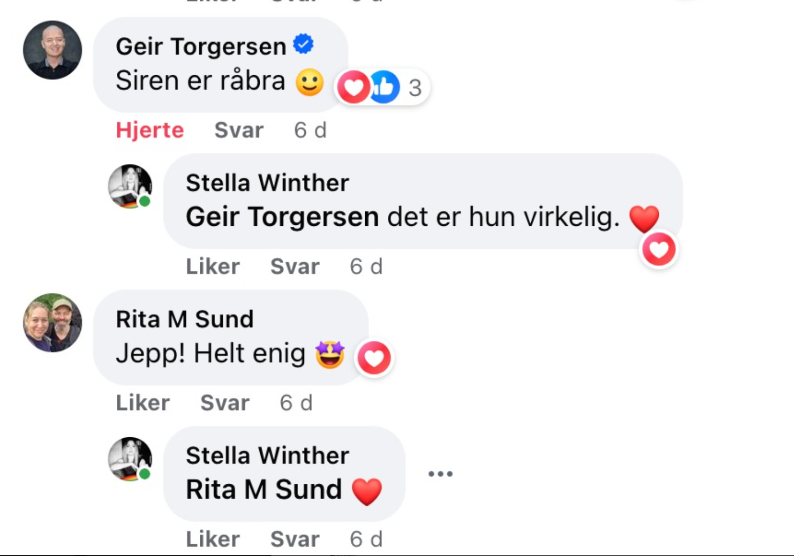This screenshot has width=794, height=556.
Task: Open reactions summary on Geir Torgersen's comment
Action: tap(383, 87)
